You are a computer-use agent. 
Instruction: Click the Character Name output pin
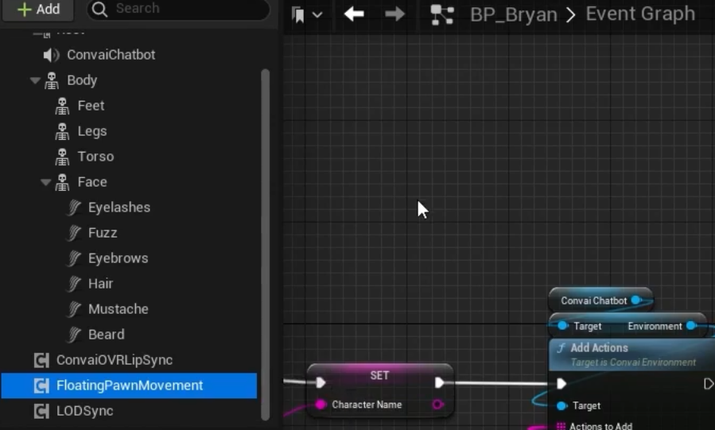coord(437,405)
